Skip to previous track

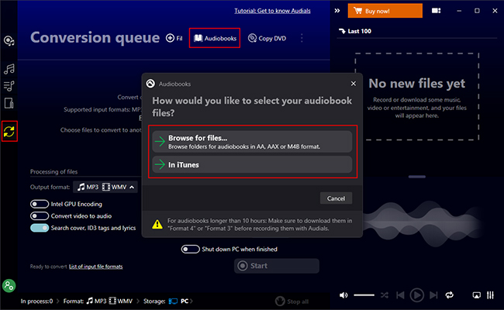click(400, 295)
